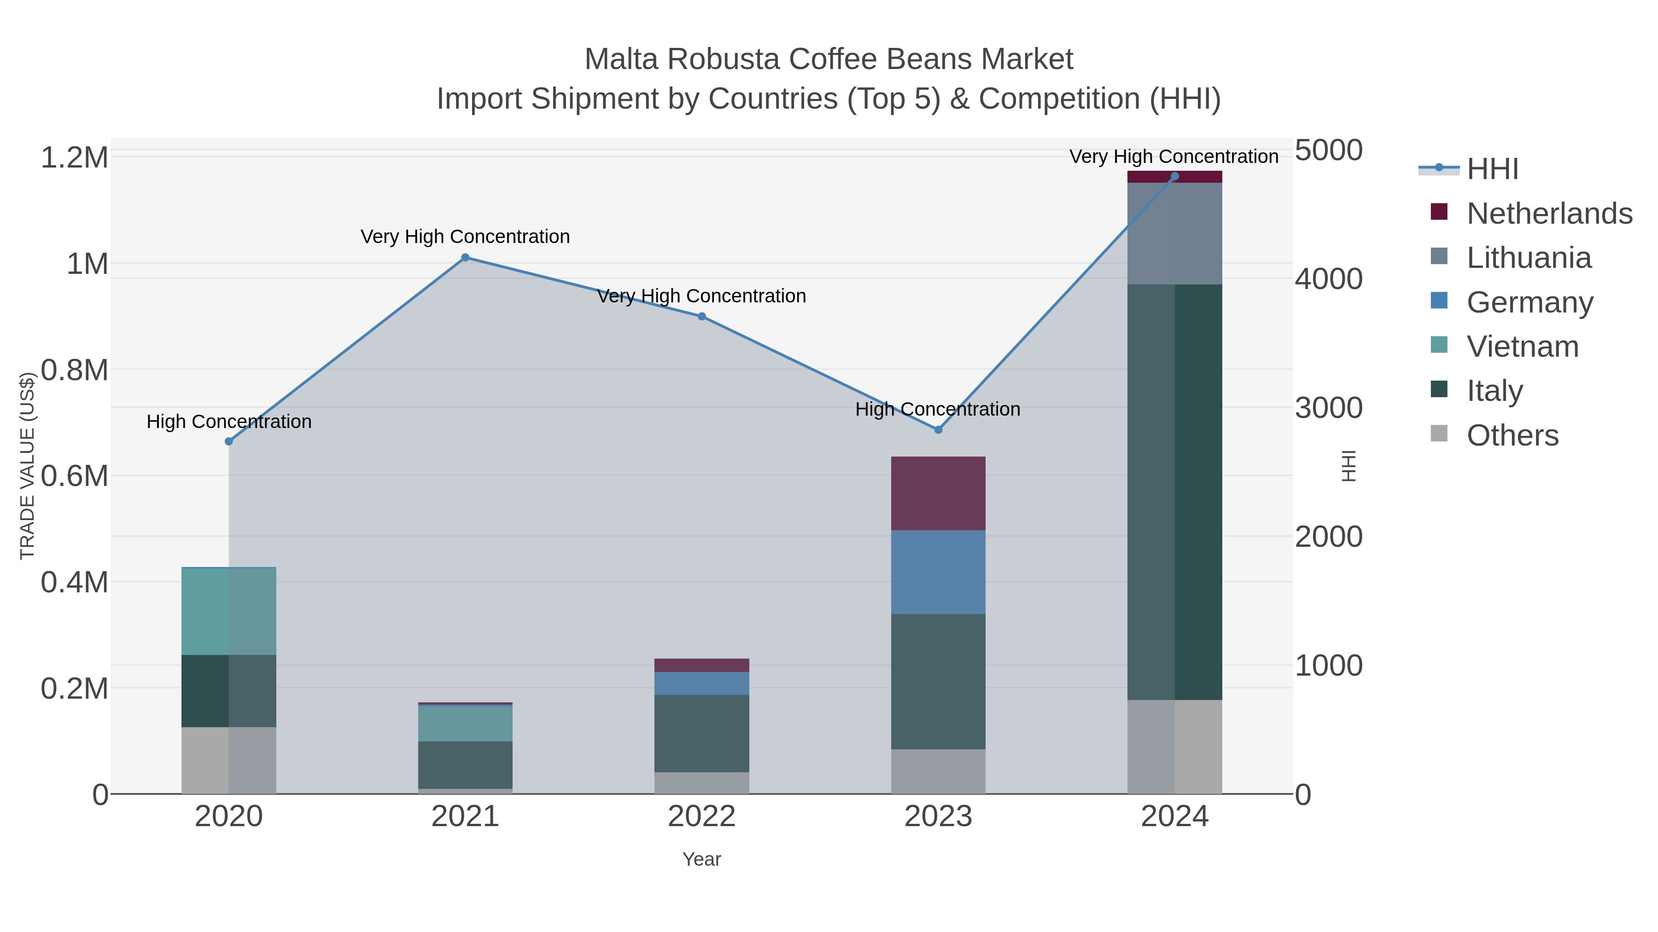Screen dimensions: 1658x932
Task: Toggle Others series in legend
Action: 1495,435
